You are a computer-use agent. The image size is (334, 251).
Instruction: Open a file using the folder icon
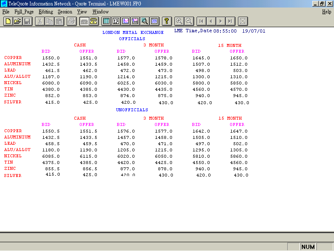tap(18, 21)
